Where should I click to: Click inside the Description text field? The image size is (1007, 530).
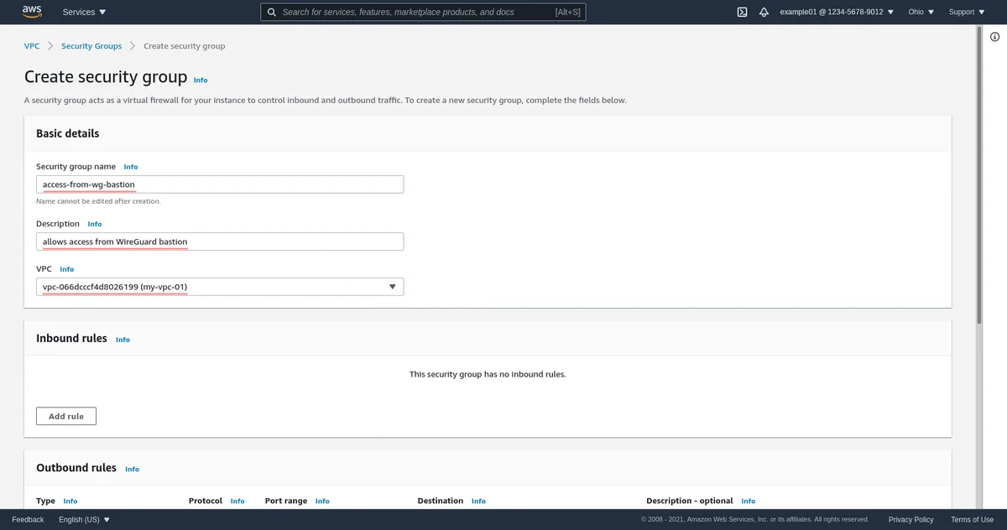pos(220,241)
